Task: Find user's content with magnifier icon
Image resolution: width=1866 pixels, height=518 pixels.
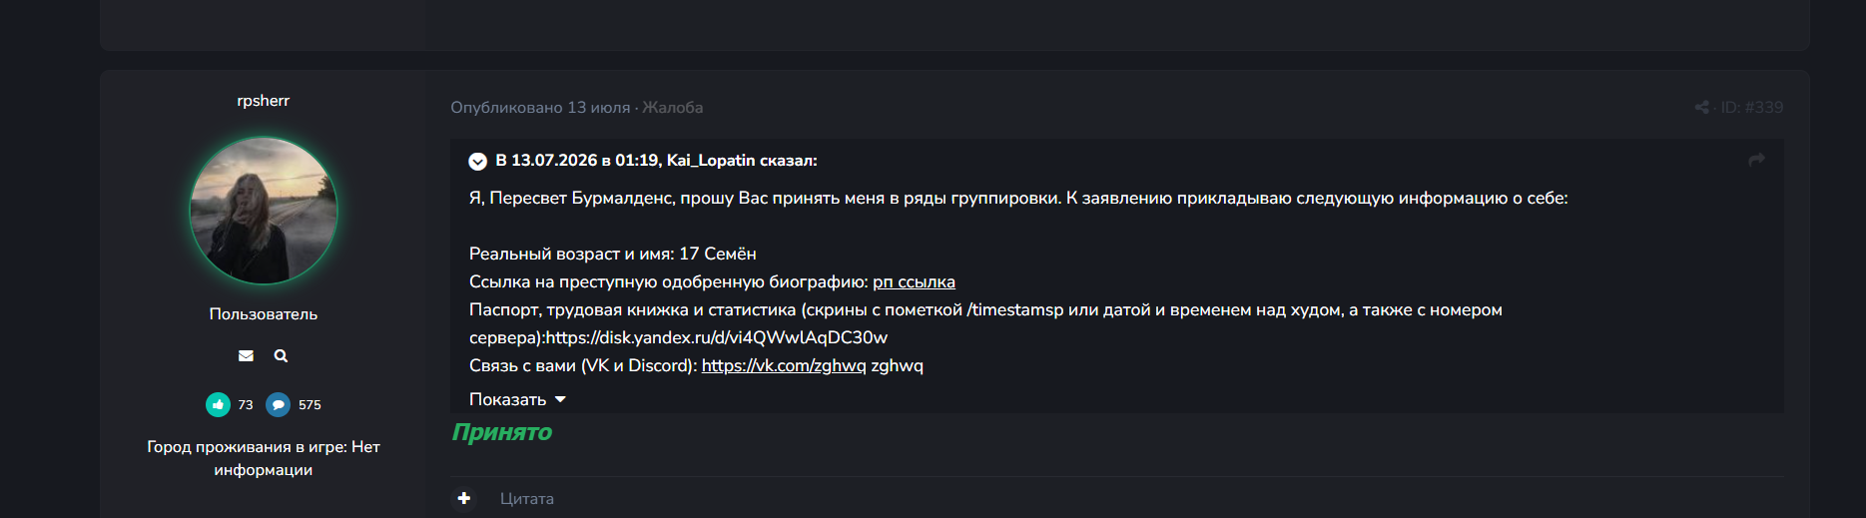Action: coord(281,355)
